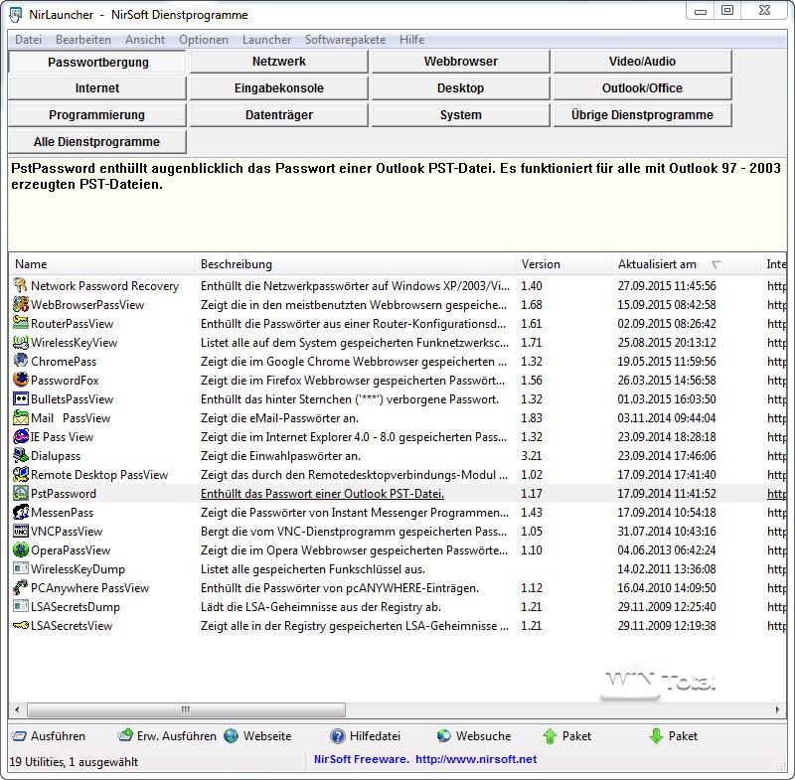Open the Optionen menu

(x=204, y=40)
